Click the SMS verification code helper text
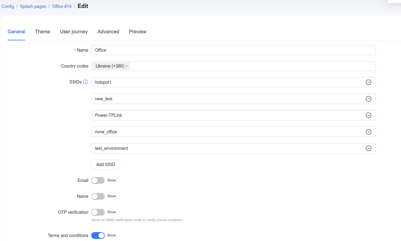Viewport: 401px width, 241px height. [x=137, y=220]
